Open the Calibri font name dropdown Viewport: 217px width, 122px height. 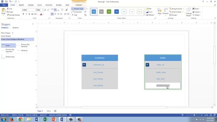[35, 10]
